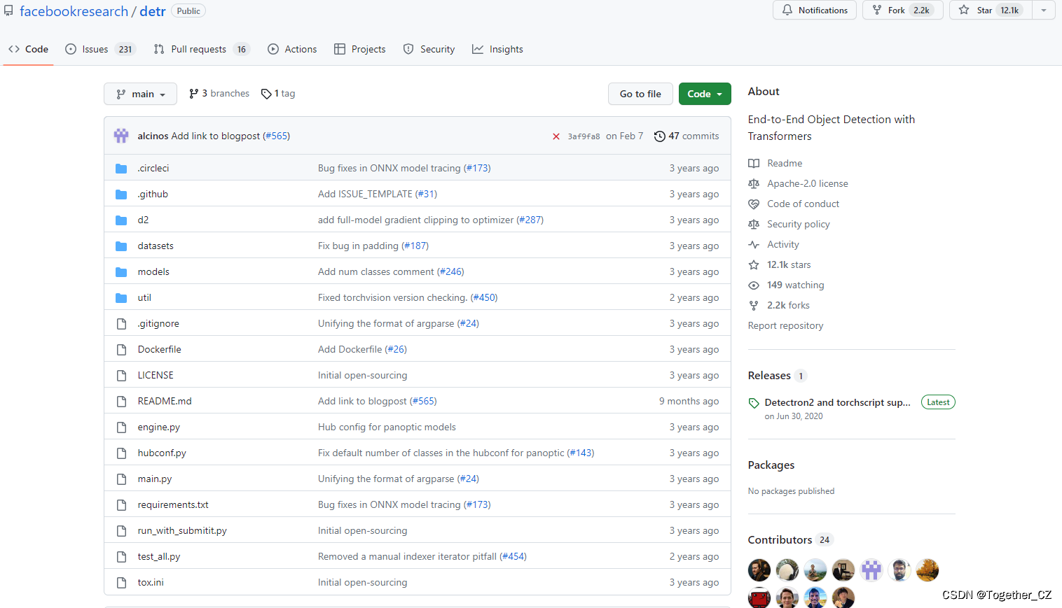Go to the Actions tab
The image size is (1062, 608).
coord(292,49)
